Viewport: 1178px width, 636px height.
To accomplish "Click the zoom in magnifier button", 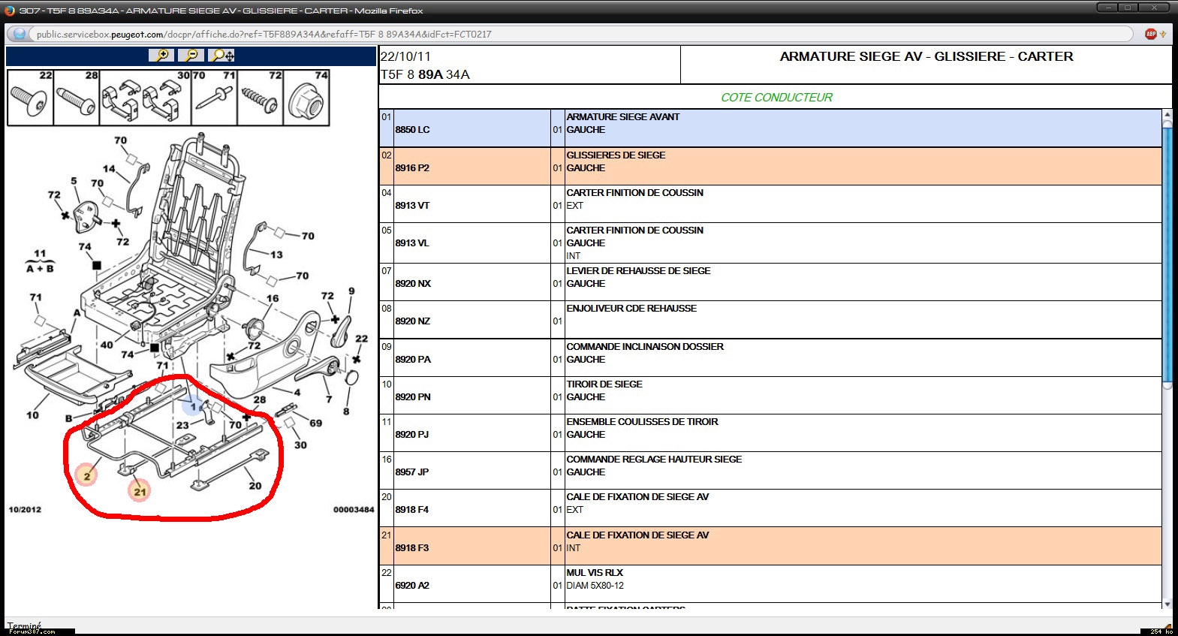I will point(161,56).
